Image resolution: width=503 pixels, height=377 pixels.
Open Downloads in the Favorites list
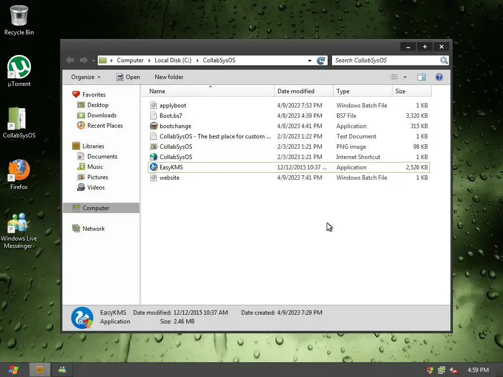click(x=97, y=115)
